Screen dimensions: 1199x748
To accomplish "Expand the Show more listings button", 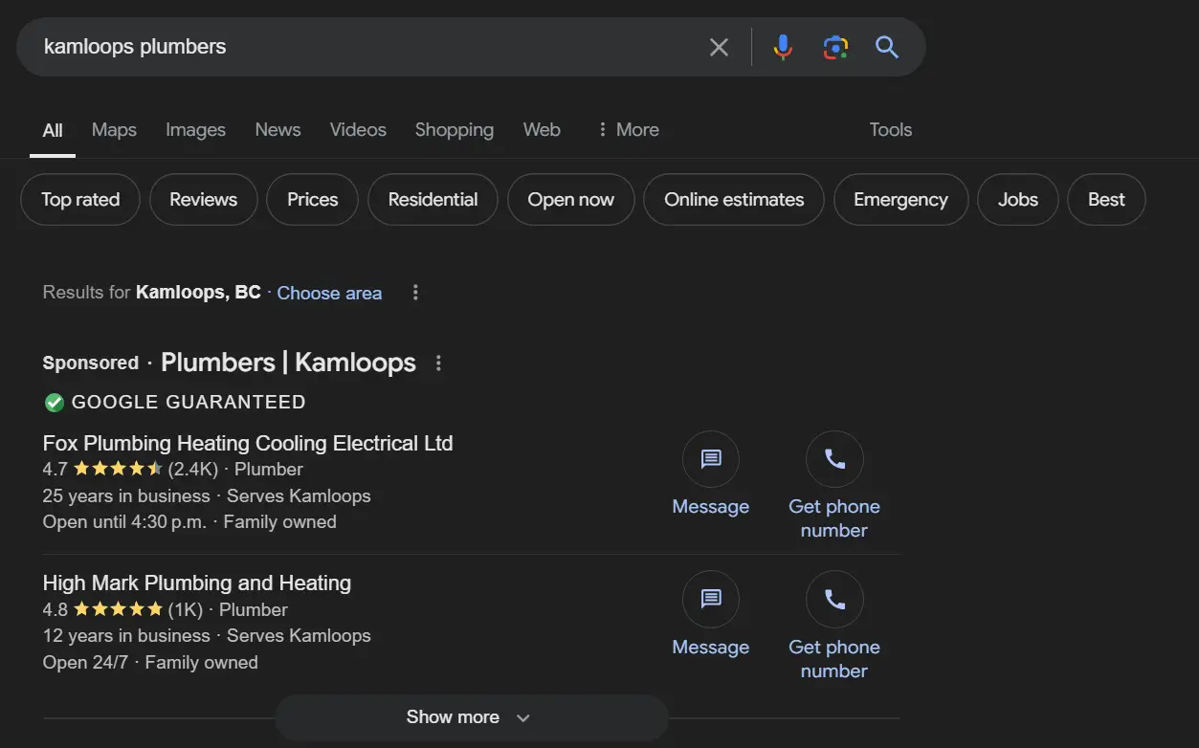I will click(469, 717).
